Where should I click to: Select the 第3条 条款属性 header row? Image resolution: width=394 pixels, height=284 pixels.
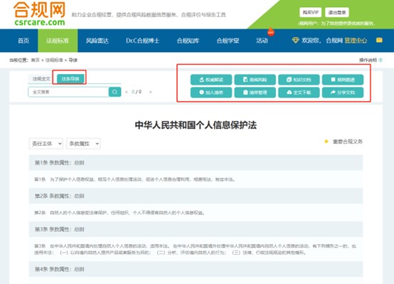[196, 229]
